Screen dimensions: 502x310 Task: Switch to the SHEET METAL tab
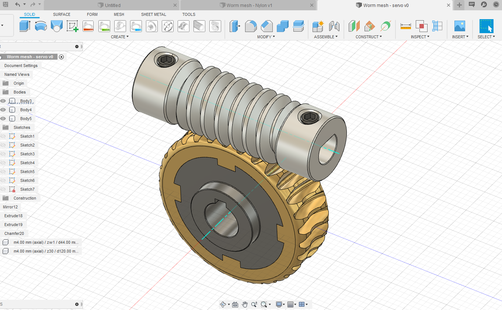tap(154, 14)
